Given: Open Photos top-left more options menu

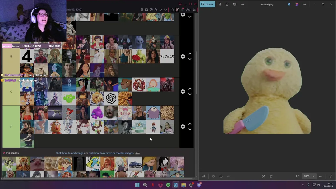Looking at the screenshot, I should coord(242,4).
